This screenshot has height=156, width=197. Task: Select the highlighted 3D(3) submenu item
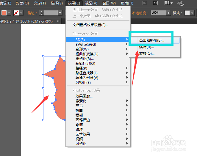[x=98, y=40]
